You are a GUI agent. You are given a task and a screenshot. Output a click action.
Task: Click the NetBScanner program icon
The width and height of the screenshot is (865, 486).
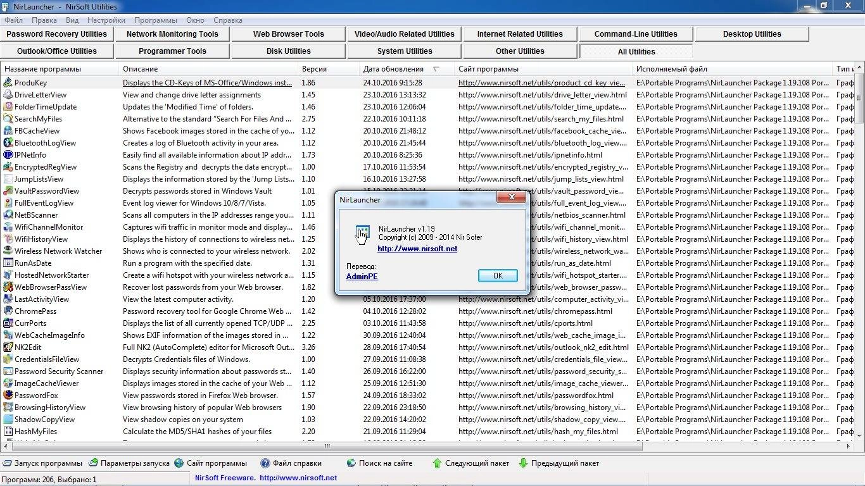(x=8, y=215)
